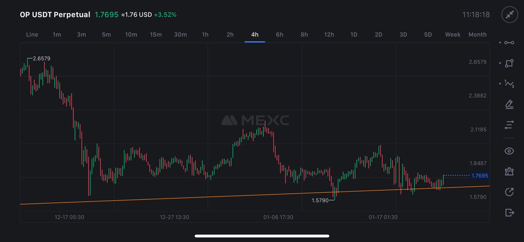The image size is (524, 242).
Task: Click the share arrow icon
Action: (509, 192)
